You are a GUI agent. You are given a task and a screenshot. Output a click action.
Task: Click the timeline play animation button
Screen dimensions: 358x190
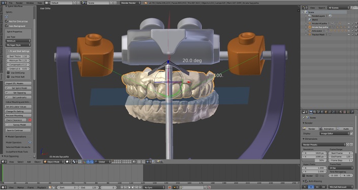133,187
